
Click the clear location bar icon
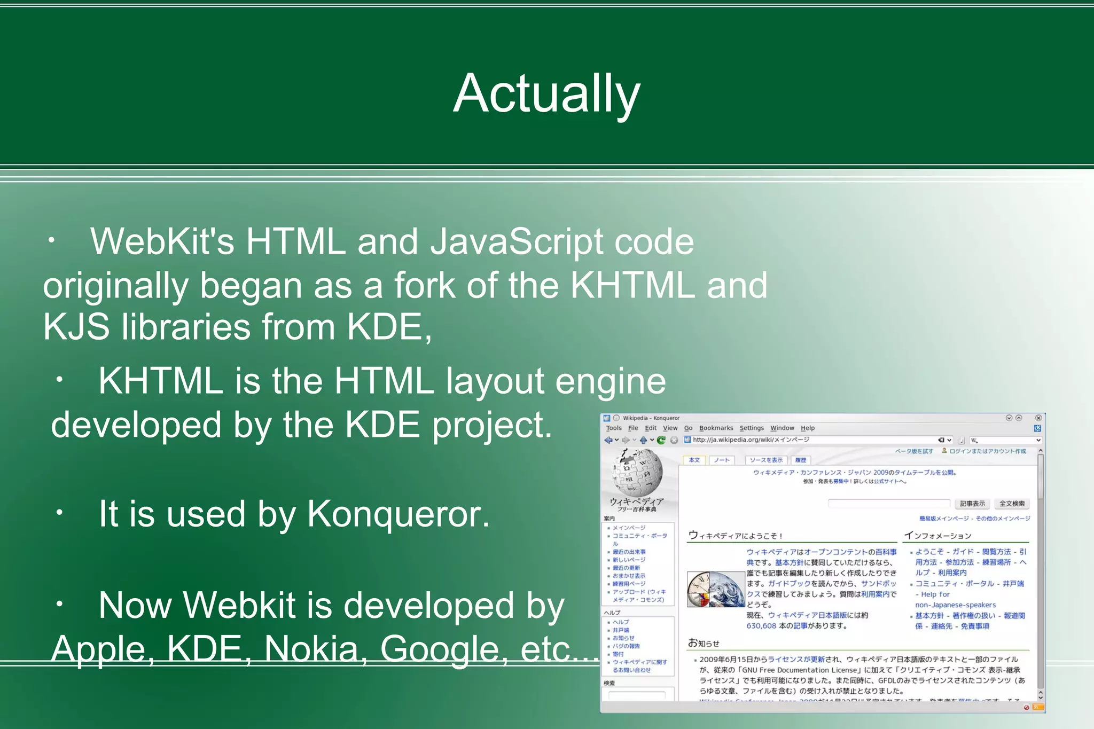pos(941,440)
